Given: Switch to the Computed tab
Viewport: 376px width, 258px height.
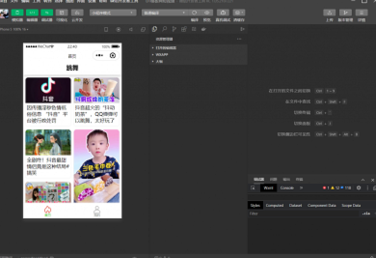Looking at the screenshot, I should 275,205.
